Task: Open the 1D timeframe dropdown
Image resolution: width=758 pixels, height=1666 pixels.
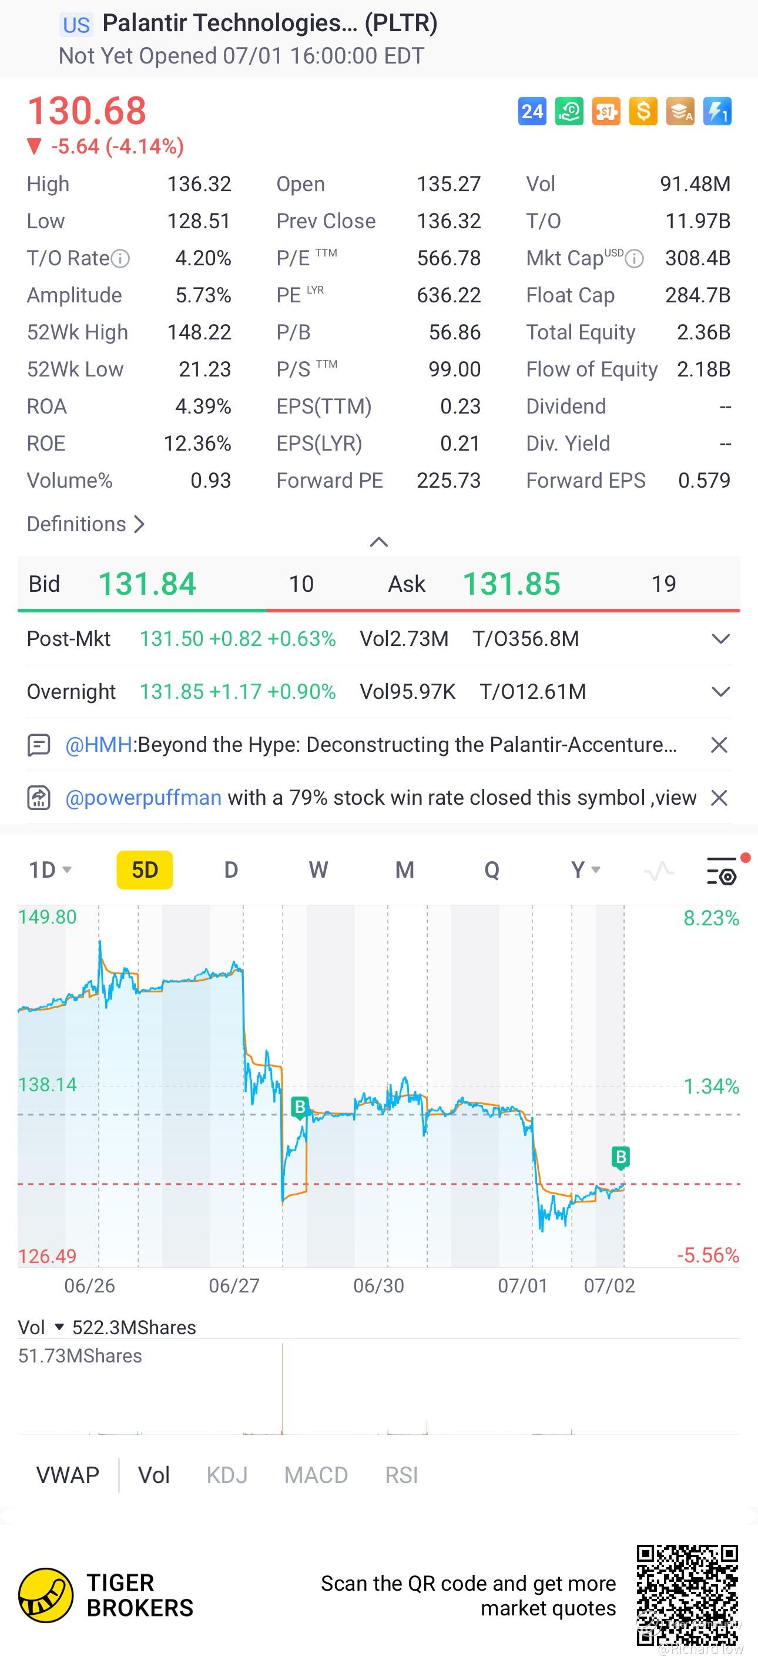Action: 50,871
